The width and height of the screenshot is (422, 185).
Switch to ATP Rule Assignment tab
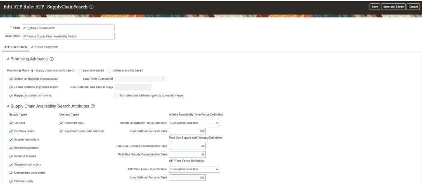coord(45,47)
